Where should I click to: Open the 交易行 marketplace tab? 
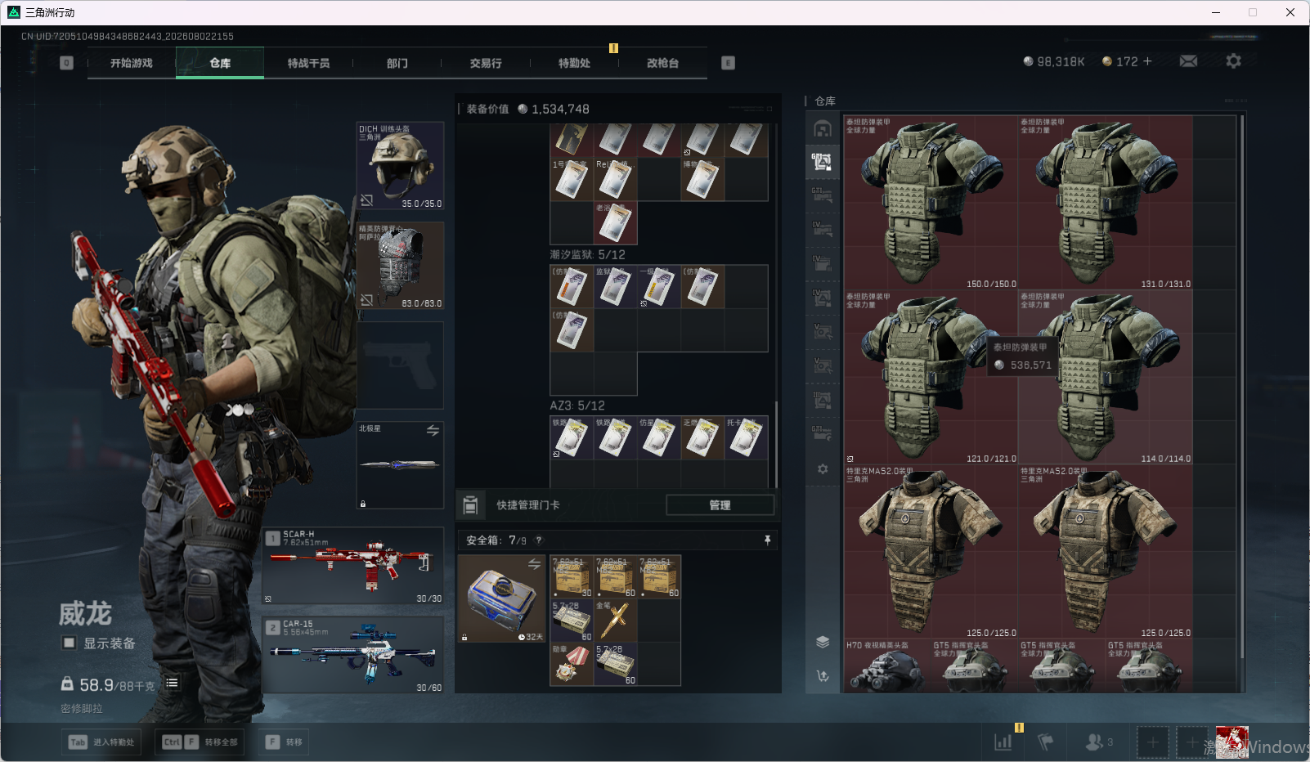click(486, 63)
